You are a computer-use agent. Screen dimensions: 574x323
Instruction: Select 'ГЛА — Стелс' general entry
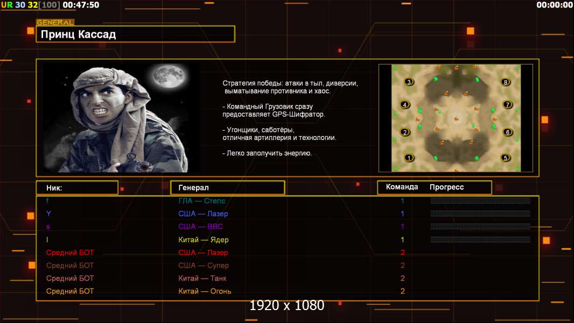202,201
